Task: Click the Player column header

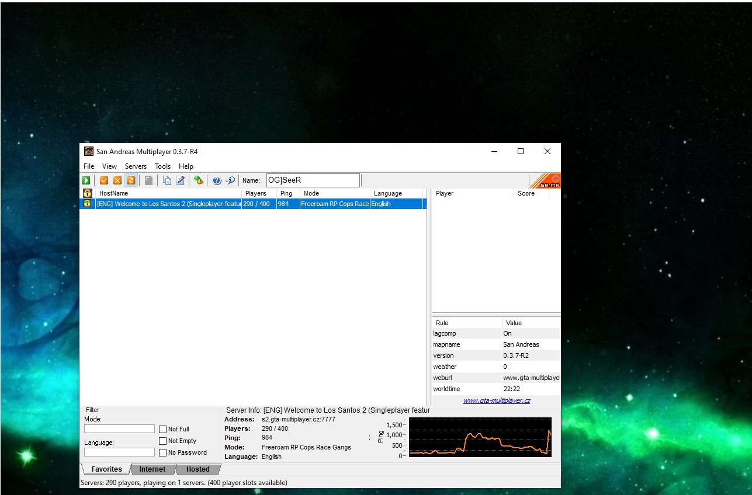Action: pyautogui.click(x=473, y=193)
